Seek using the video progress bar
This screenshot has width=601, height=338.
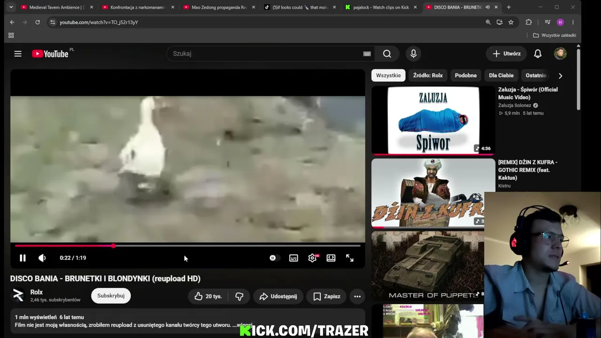(188, 246)
